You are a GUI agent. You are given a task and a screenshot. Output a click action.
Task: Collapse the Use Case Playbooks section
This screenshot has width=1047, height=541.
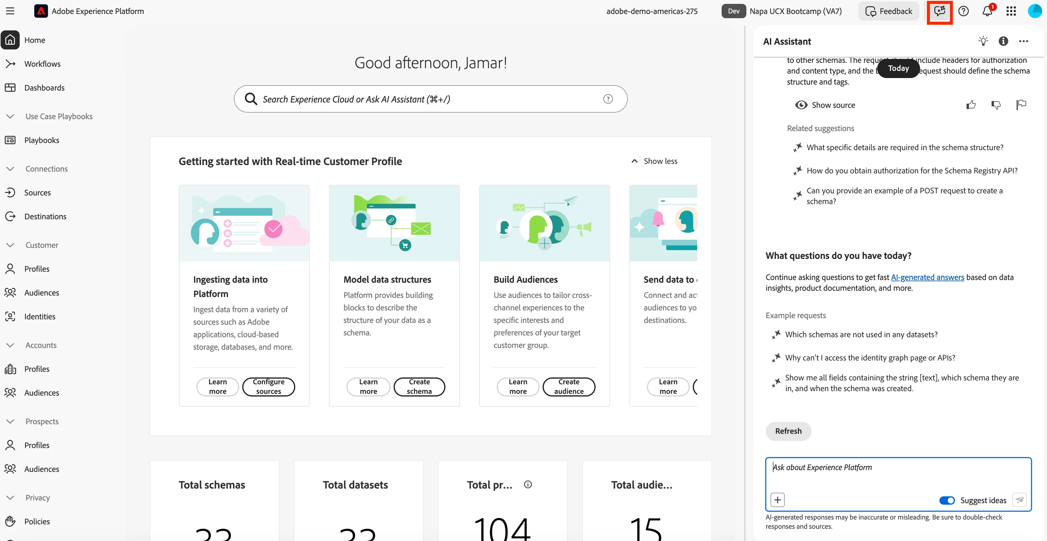point(10,116)
